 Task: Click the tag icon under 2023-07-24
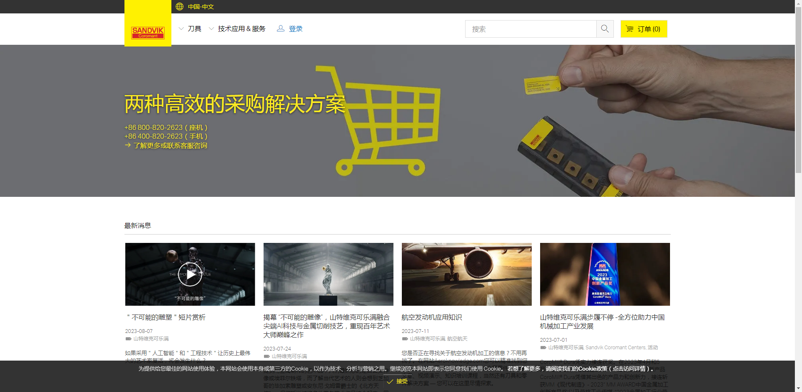pos(266,356)
